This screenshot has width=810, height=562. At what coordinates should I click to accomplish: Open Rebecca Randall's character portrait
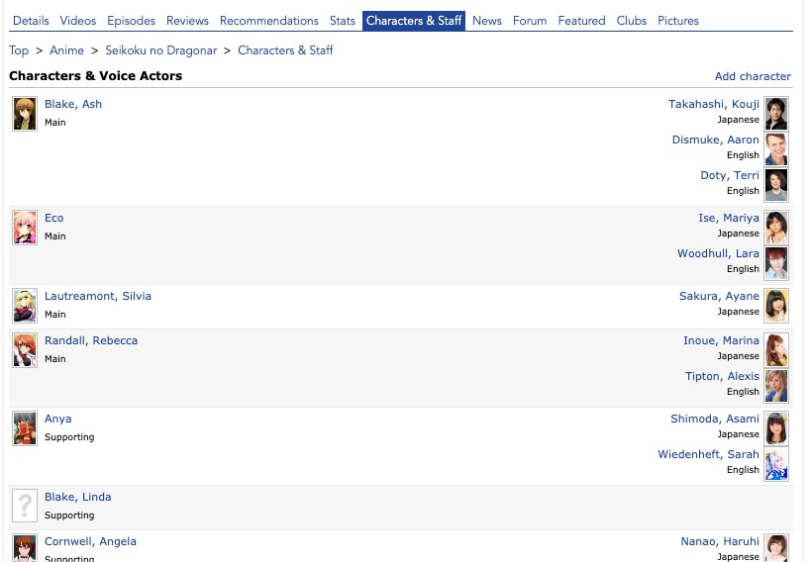tap(25, 350)
